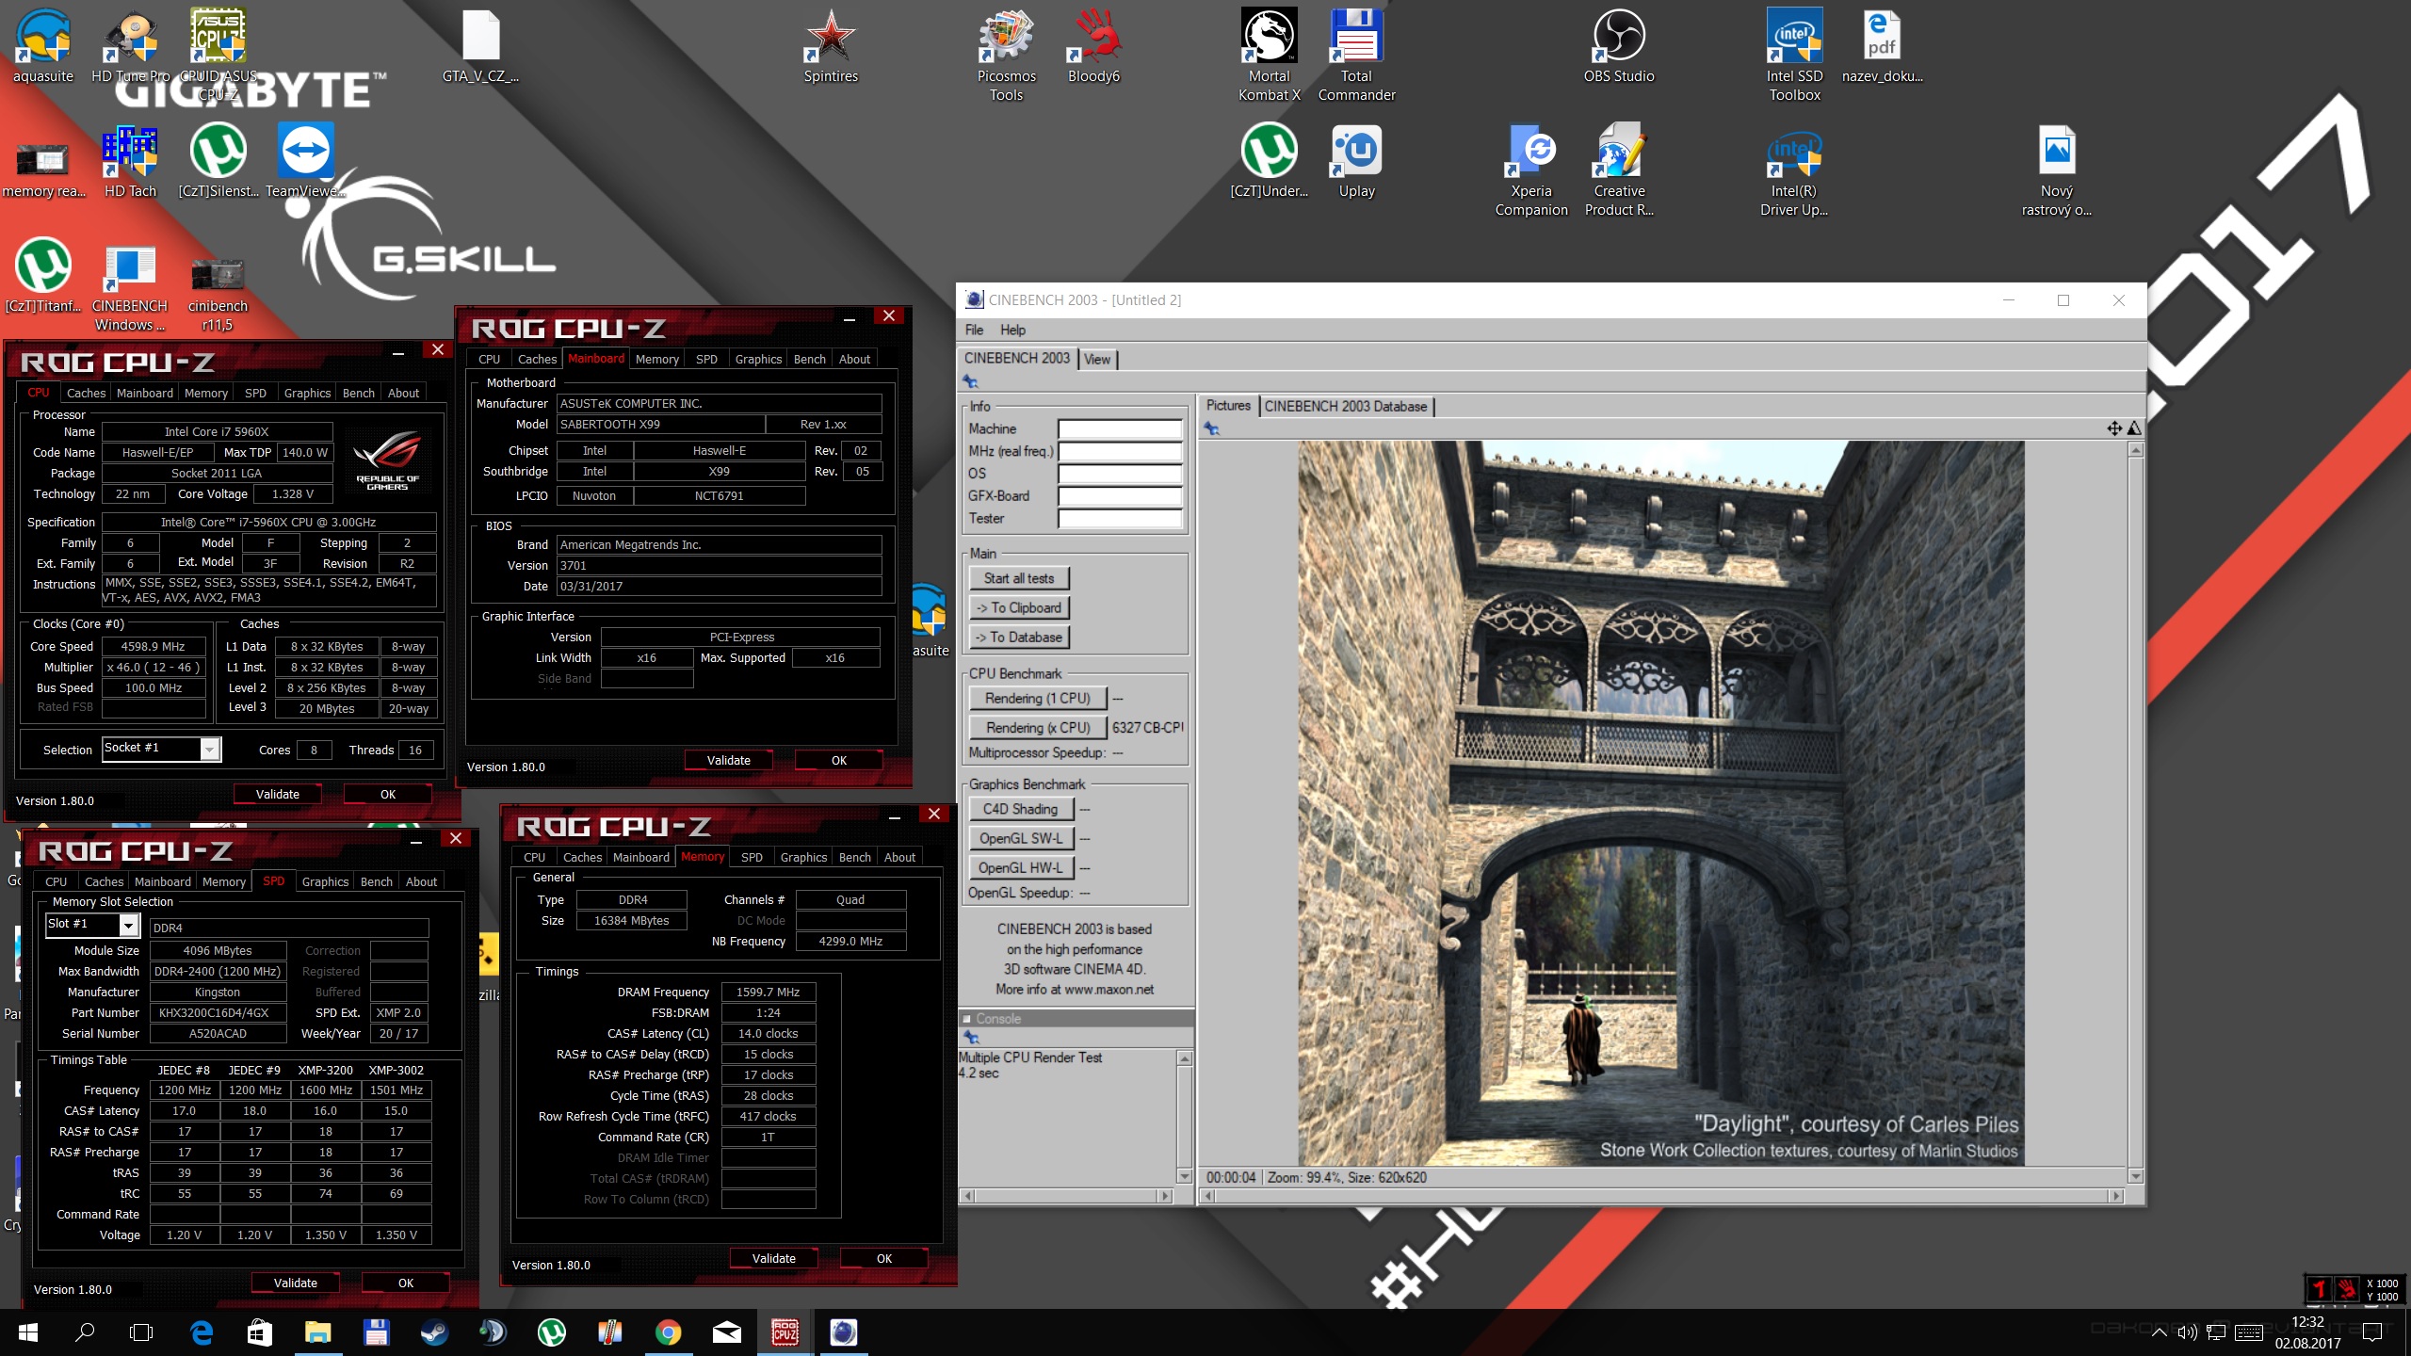This screenshot has height=1356, width=2411.
Task: Open File Explorer from taskbar
Action: (x=317, y=1332)
